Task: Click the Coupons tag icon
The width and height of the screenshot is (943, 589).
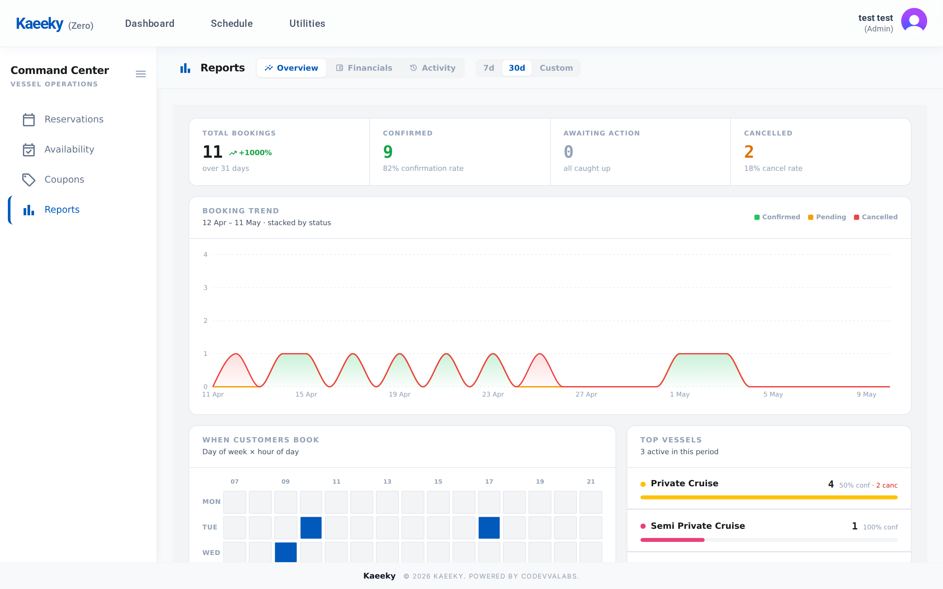Action: [x=29, y=180]
